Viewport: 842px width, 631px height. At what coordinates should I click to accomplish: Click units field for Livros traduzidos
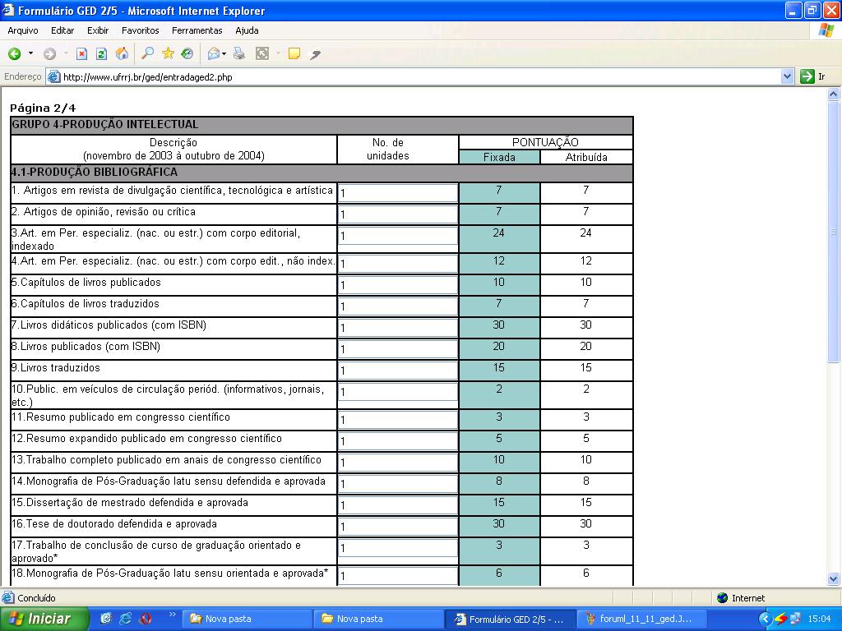point(397,371)
